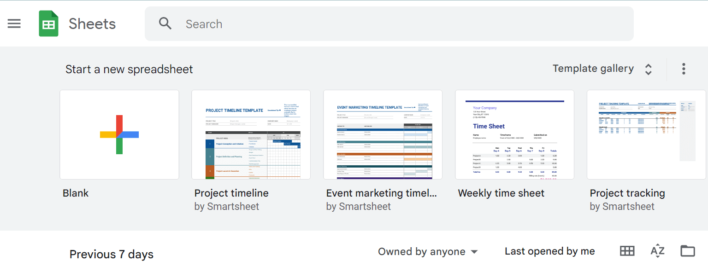Viewport: 708px width, 267px height.
Task: Open the file picker folder icon
Action: tap(687, 251)
